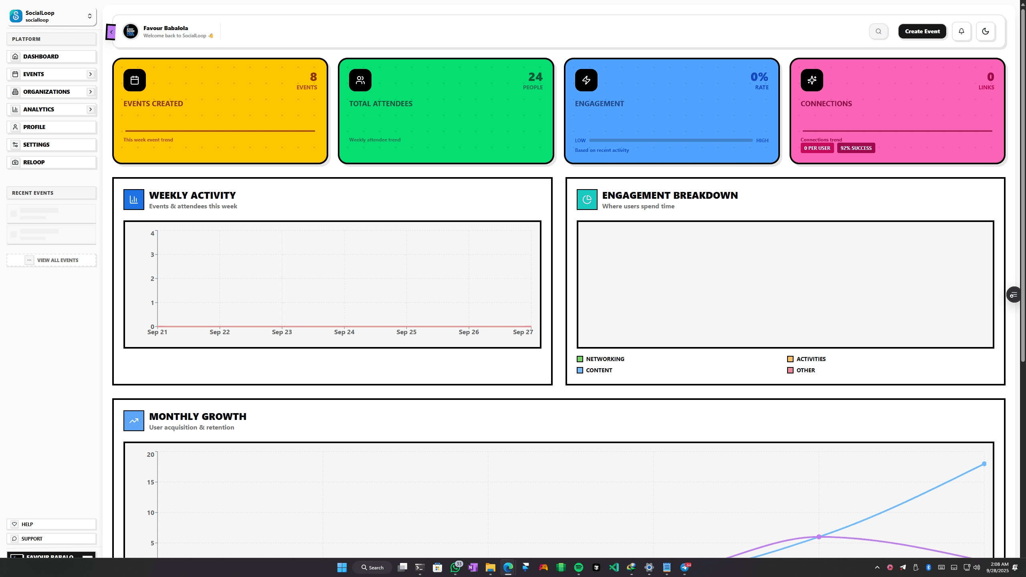This screenshot has height=577, width=1026.
Task: Expand the Analytics sidebar item
Action: (x=90, y=109)
